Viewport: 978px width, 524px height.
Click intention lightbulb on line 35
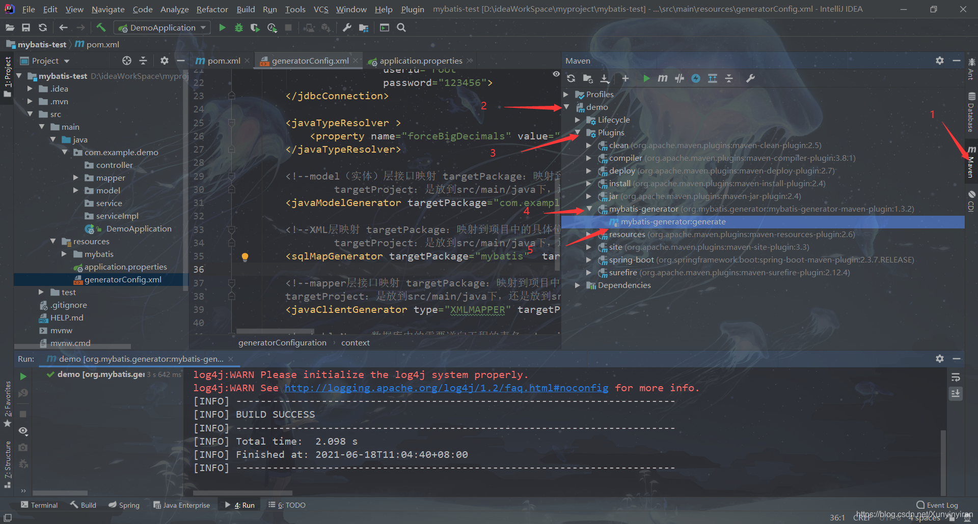click(245, 257)
